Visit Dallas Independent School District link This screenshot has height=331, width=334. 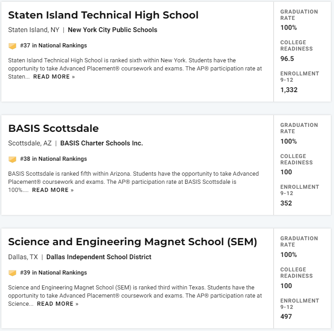pos(99,257)
